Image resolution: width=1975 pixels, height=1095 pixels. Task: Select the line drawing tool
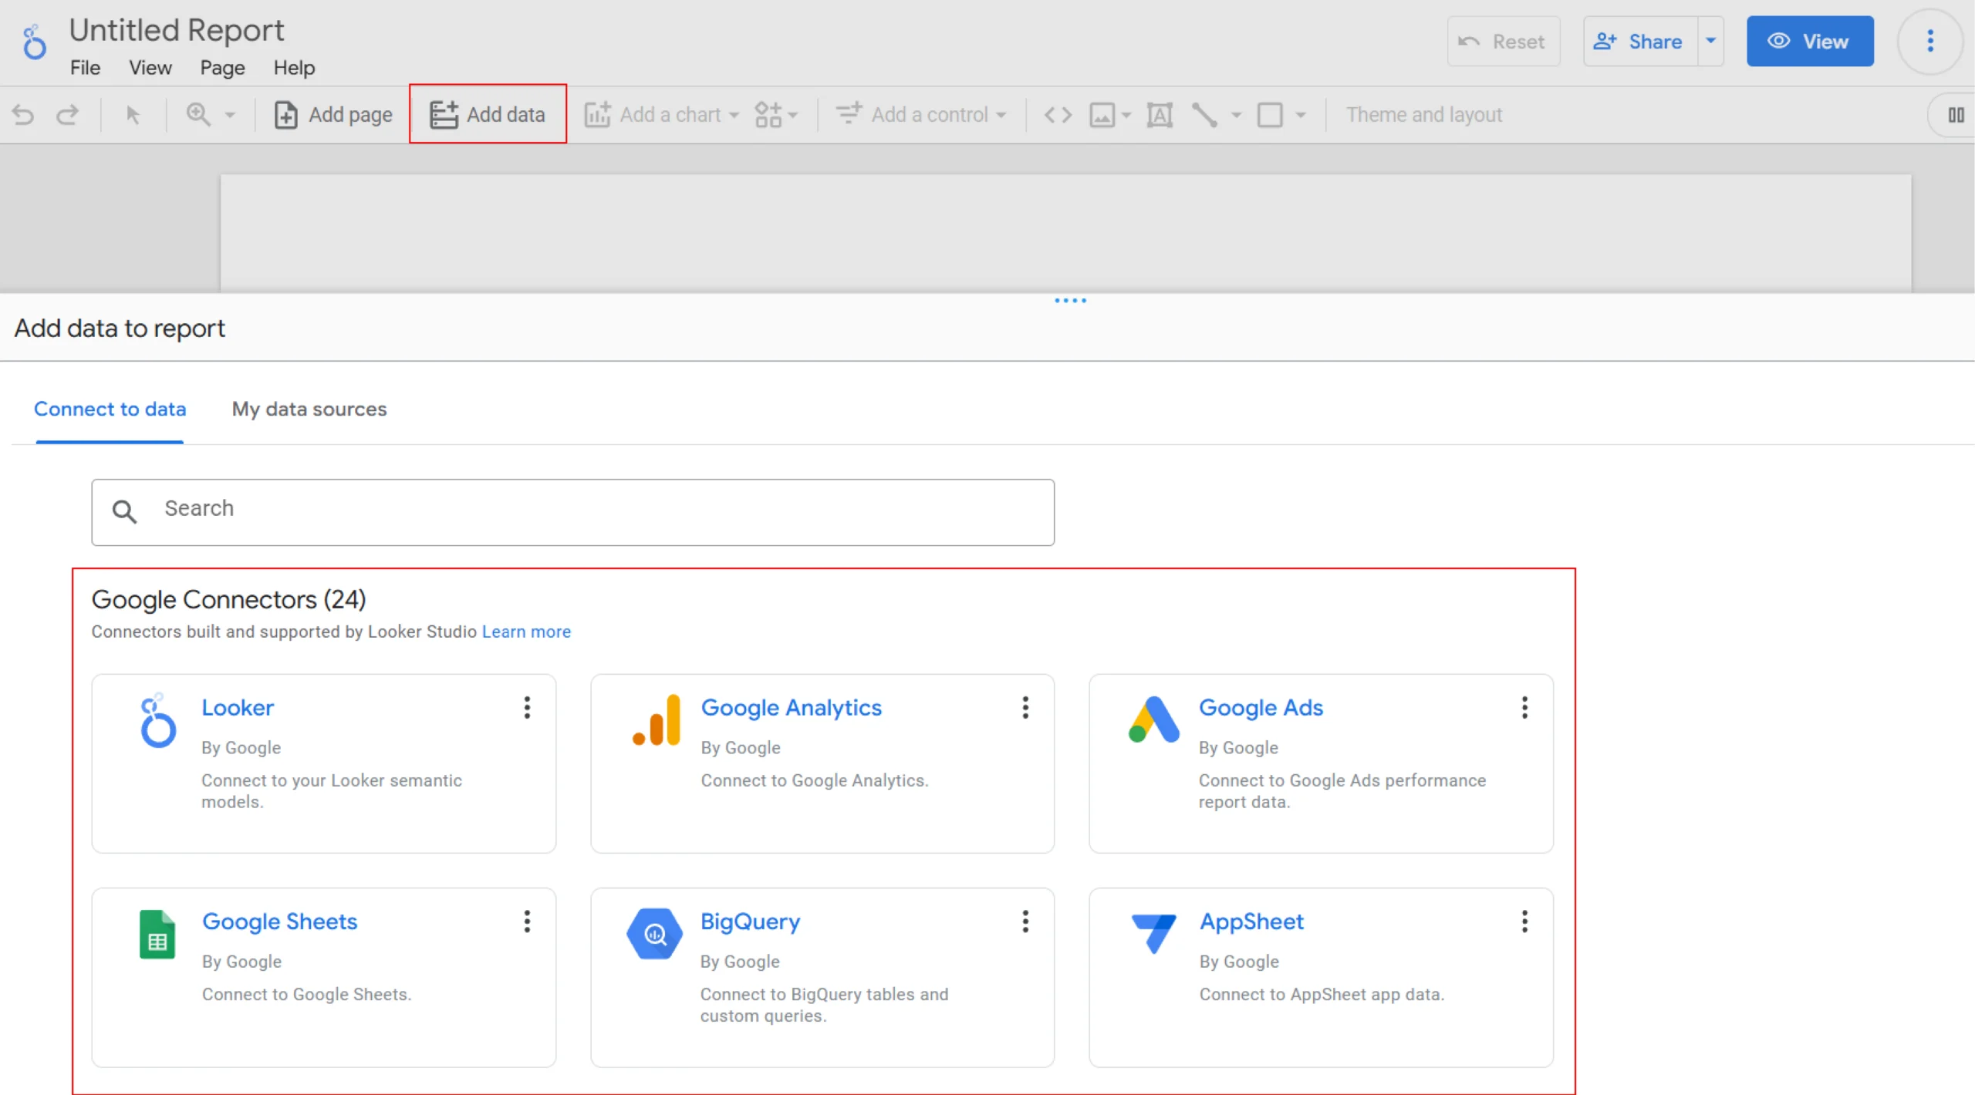pyautogui.click(x=1204, y=115)
